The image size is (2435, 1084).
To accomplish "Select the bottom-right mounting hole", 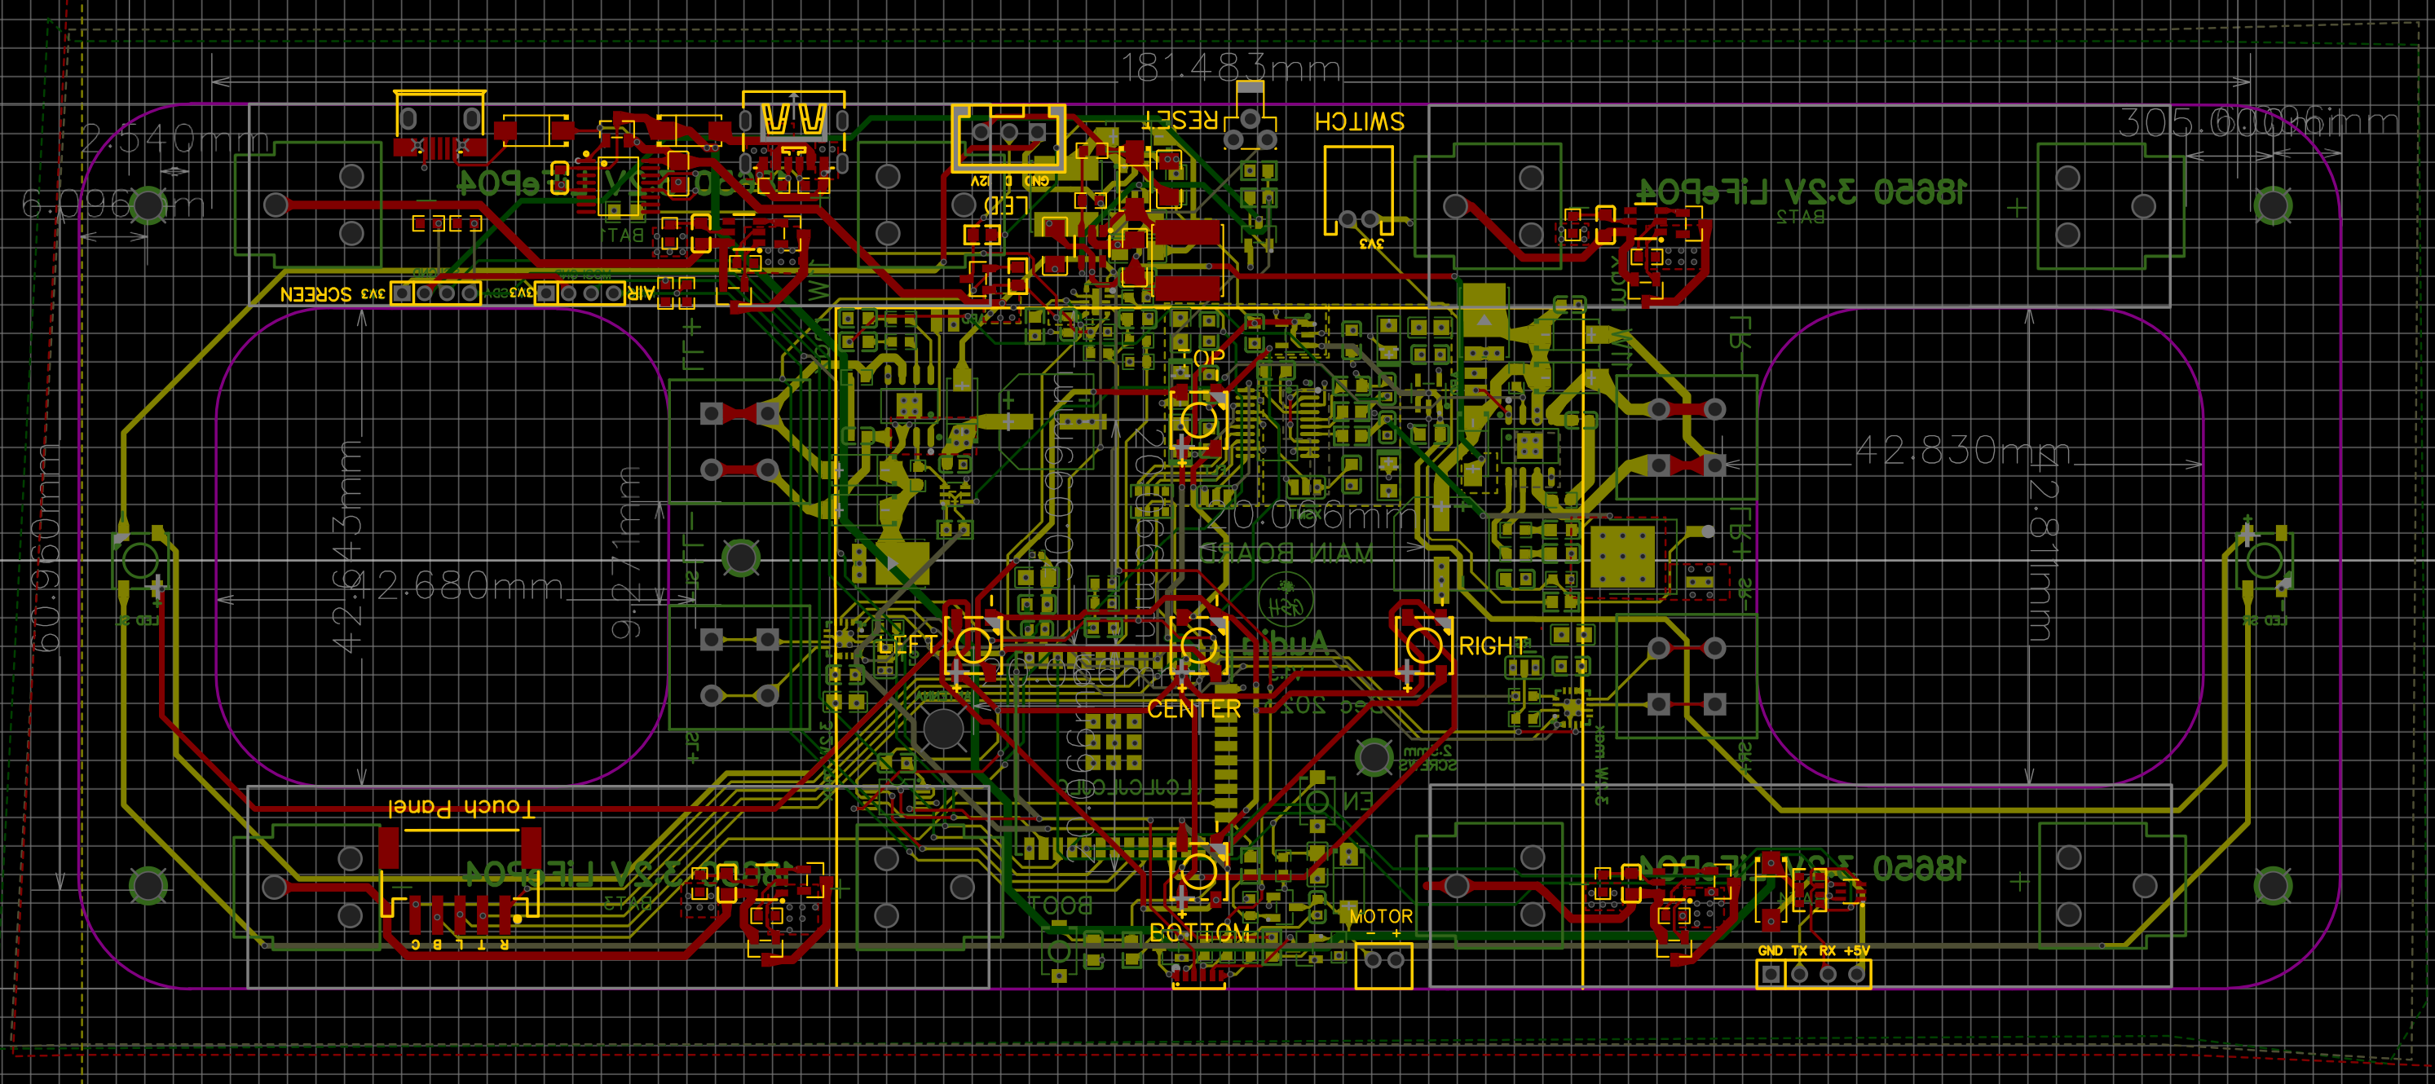I will tap(2274, 885).
